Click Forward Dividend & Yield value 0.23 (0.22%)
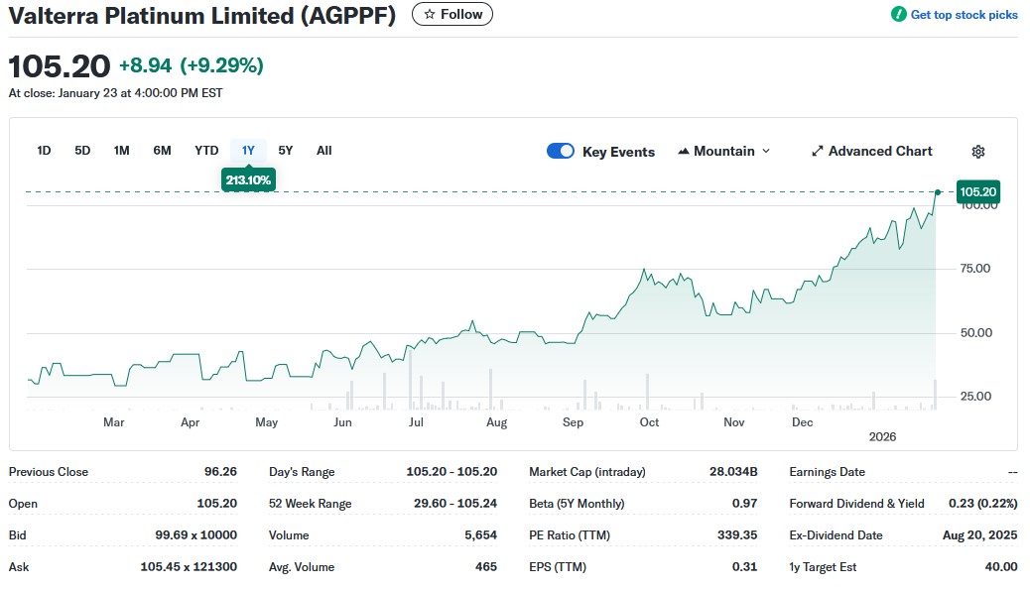1030x590 pixels. click(982, 504)
